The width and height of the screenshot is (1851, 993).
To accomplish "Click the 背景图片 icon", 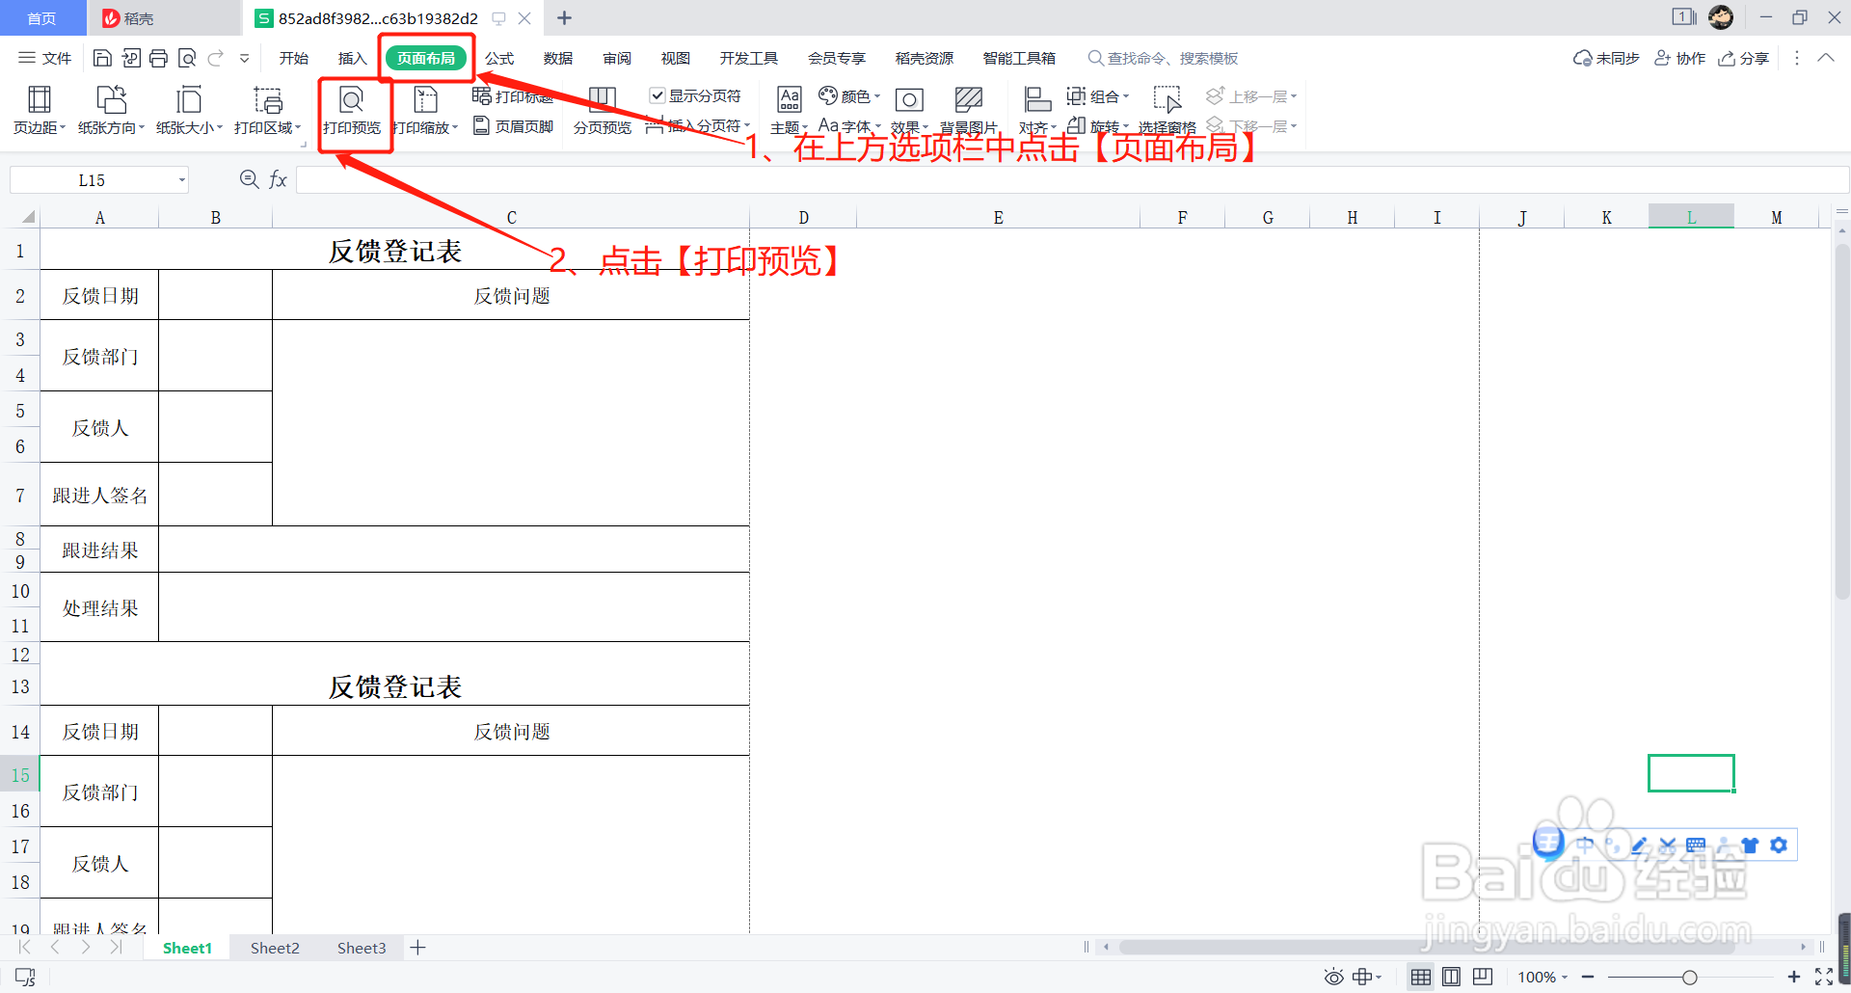I will (968, 109).
